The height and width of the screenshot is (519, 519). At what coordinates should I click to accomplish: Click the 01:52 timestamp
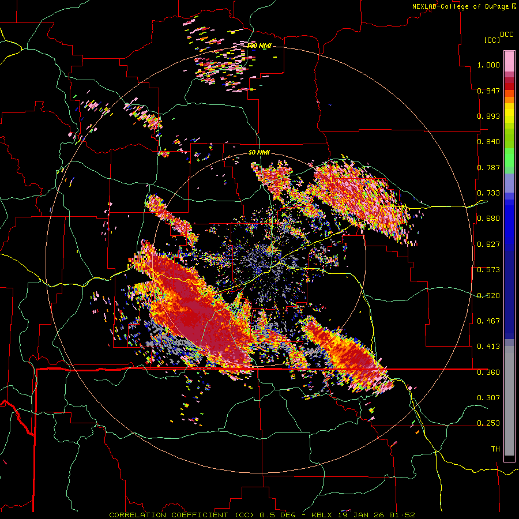[x=402, y=515]
